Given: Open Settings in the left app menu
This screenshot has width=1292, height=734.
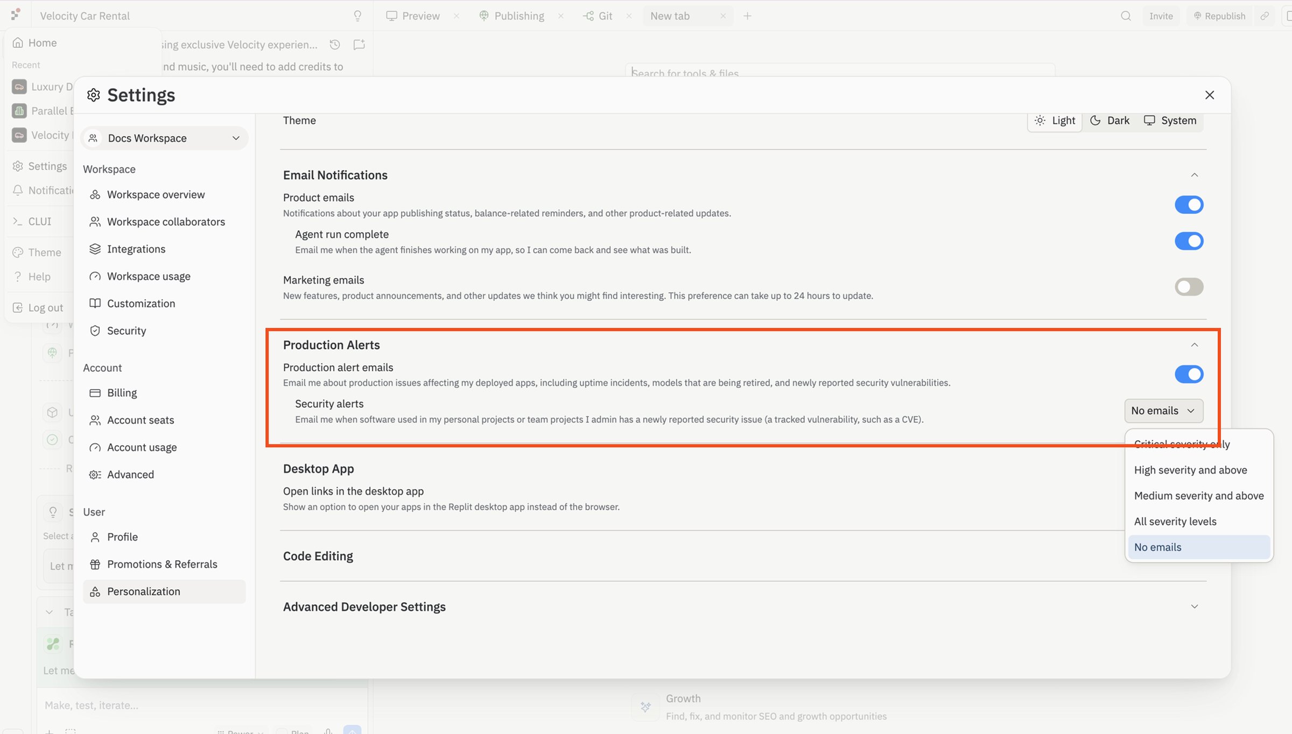Looking at the screenshot, I should tap(40, 166).
